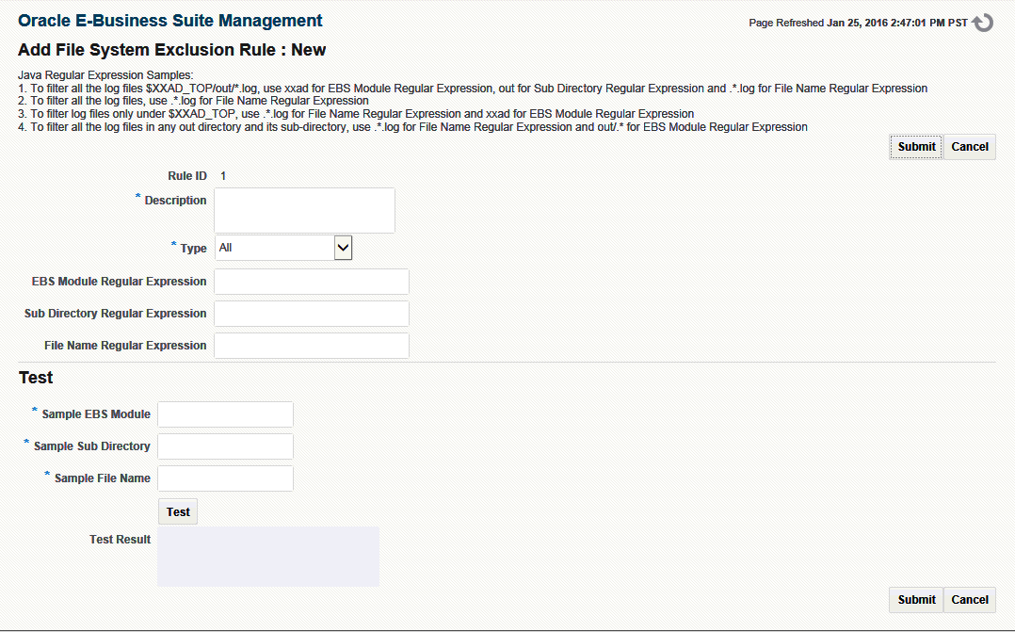Click the Test Result output box
This screenshot has width=1015, height=632.
268,557
